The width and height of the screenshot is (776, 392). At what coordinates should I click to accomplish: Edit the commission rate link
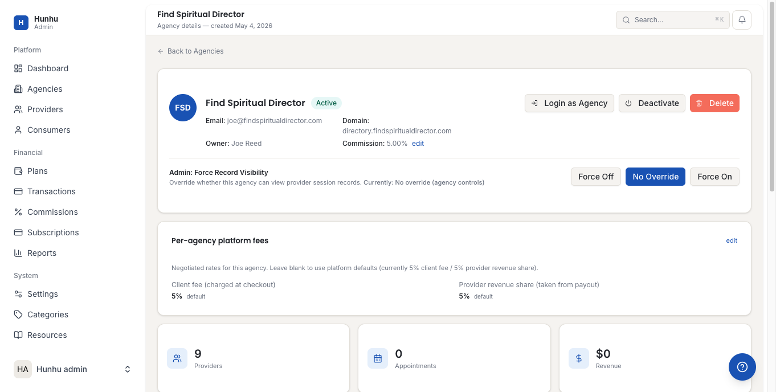click(x=418, y=144)
